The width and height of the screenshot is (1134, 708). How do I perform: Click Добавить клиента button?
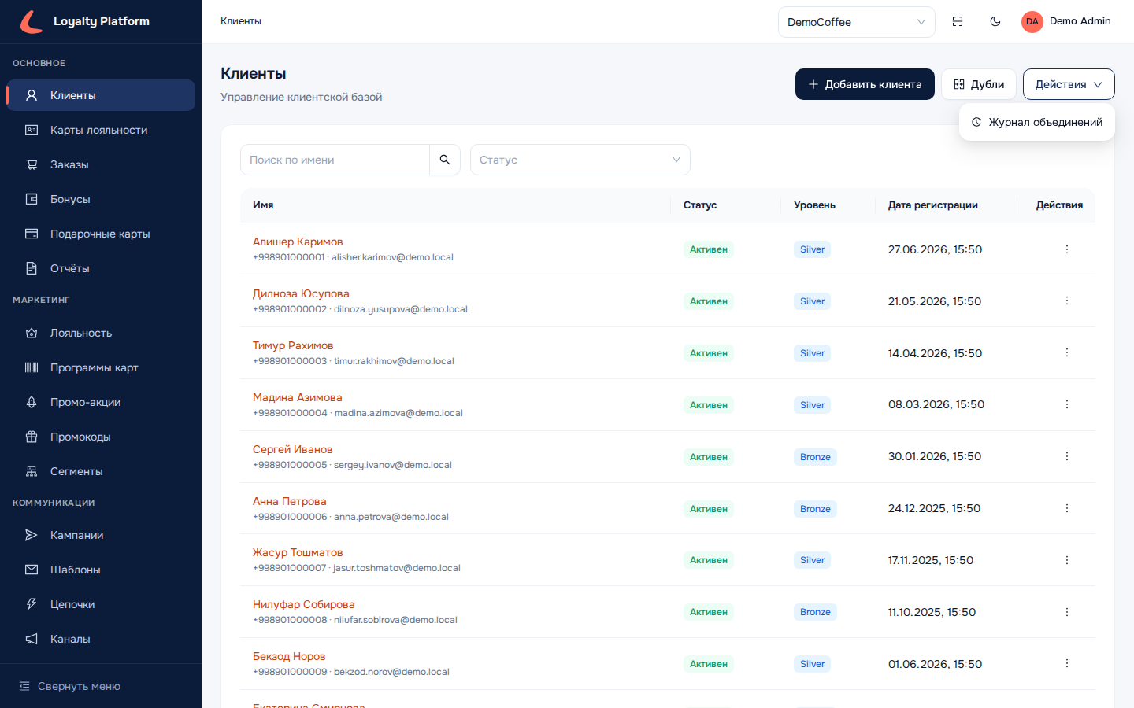[865, 84]
